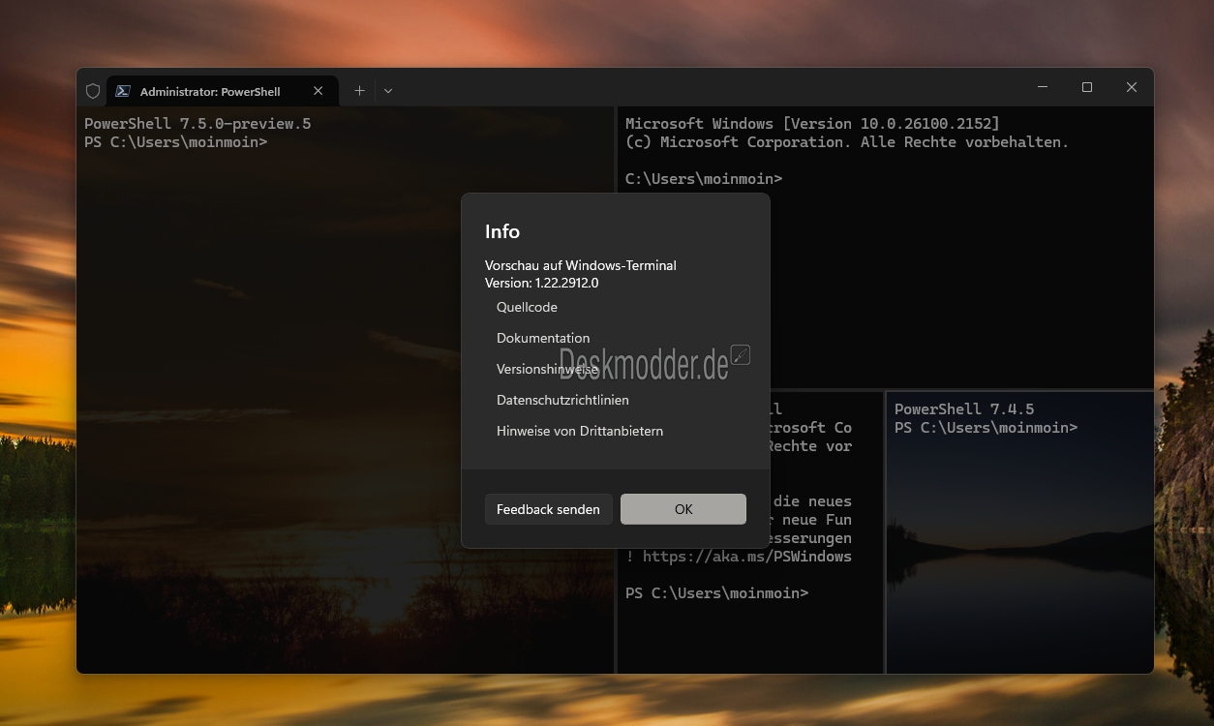Screen dimensions: 1214x726
Task: Click the Info dialog heading
Action: click(502, 231)
